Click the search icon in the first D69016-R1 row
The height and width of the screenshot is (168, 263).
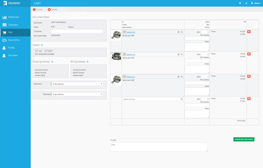(182, 32)
